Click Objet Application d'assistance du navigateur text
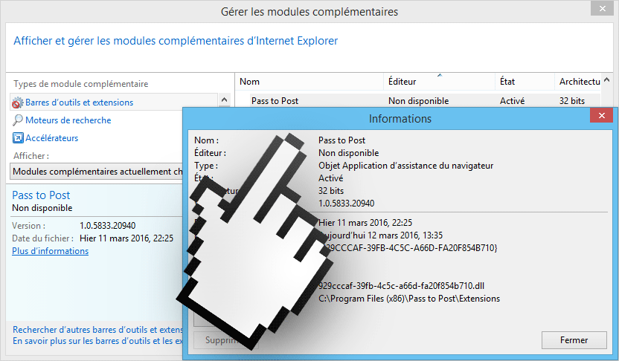 click(x=405, y=166)
